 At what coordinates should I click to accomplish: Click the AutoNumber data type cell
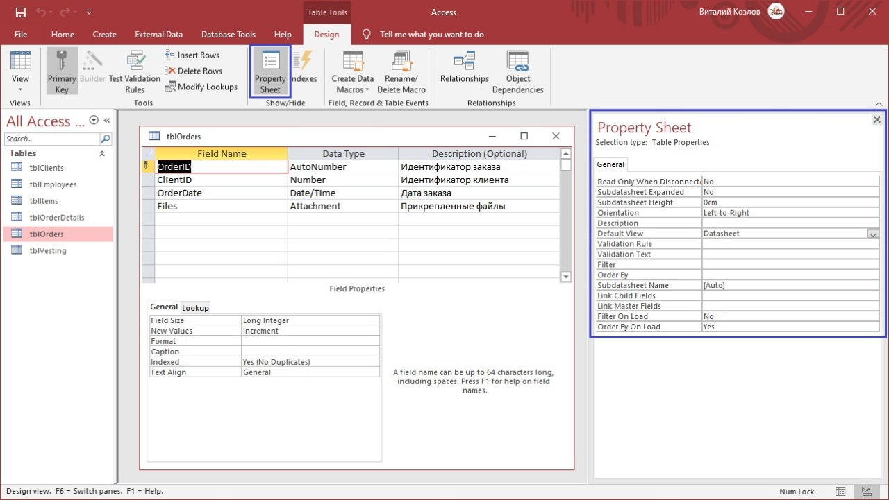click(x=343, y=166)
